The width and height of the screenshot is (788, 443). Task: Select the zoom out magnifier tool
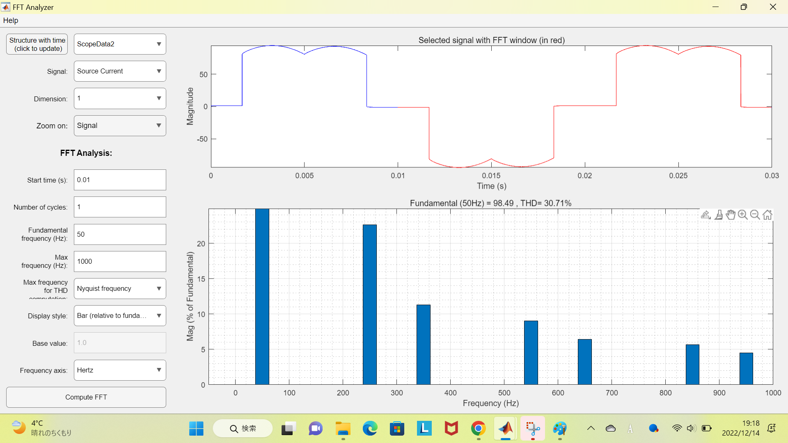pos(755,215)
